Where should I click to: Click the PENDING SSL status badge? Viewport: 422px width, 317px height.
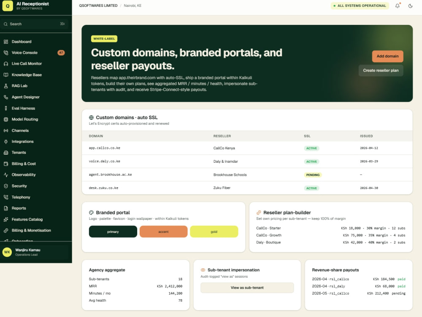[313, 175]
